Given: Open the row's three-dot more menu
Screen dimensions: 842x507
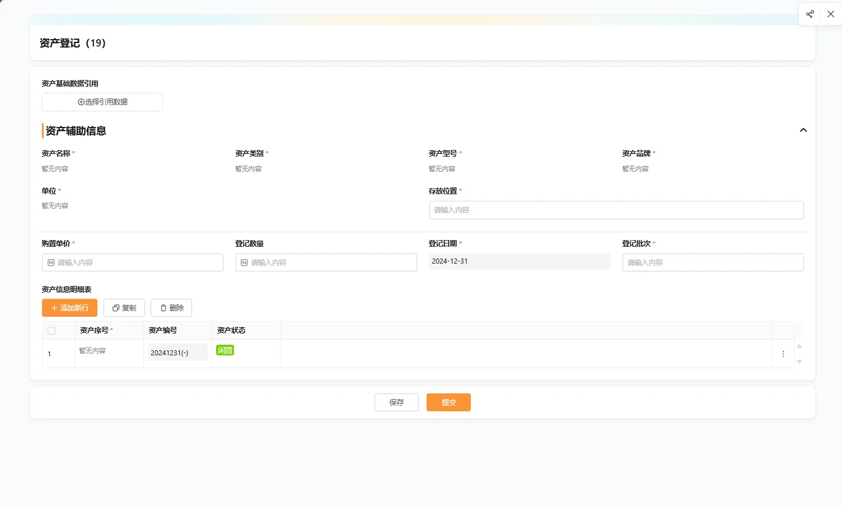Looking at the screenshot, I should coord(783,354).
